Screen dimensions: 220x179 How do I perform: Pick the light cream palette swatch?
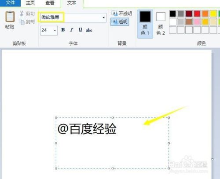[213, 22]
